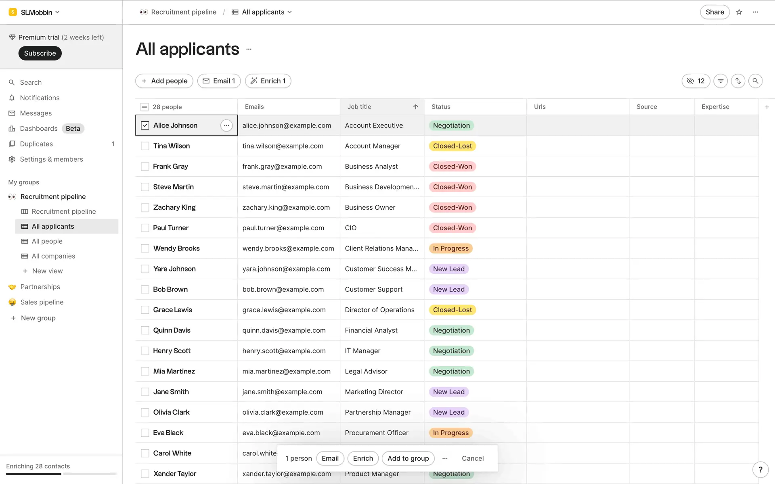Show the 12 hidden columns
Screen dimensions: 775x484
[x=695, y=81]
